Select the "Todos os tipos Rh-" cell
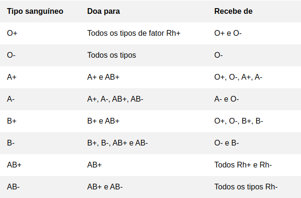This screenshot has height=198, width=301. [246, 187]
